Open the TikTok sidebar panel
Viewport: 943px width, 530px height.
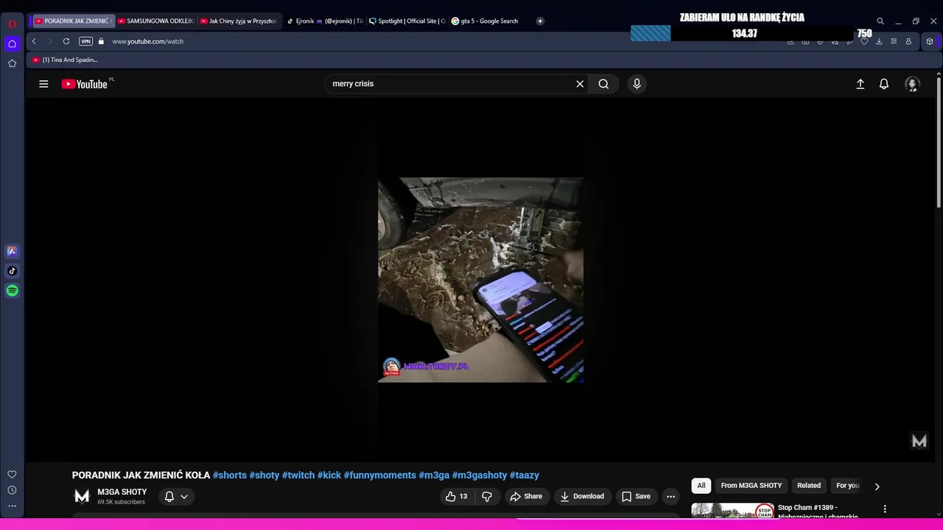click(12, 271)
